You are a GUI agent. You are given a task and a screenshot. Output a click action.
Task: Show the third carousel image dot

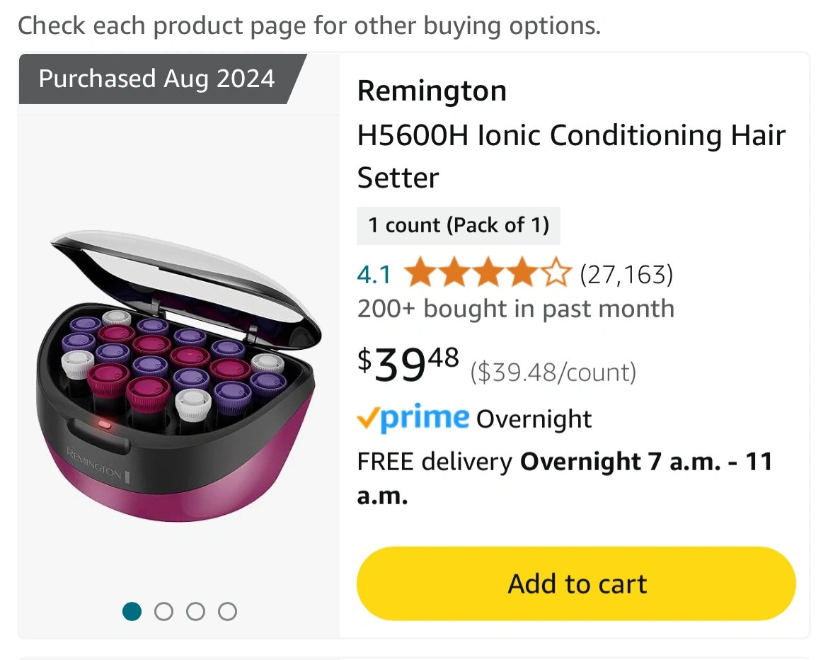tap(195, 611)
